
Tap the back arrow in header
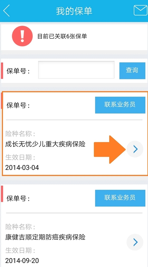[6, 10]
